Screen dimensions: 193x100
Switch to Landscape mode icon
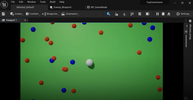[x=116, y=14]
